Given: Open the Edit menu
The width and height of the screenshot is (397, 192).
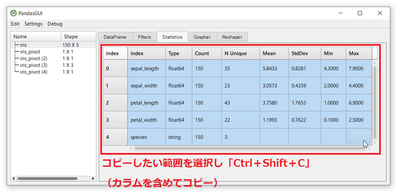Looking at the screenshot, I should tap(15, 24).
